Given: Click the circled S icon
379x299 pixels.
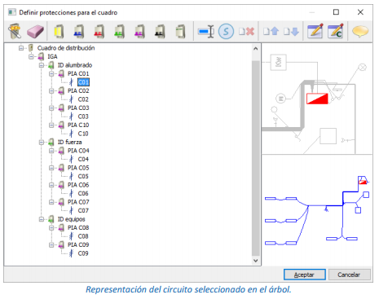Looking at the screenshot, I should pos(226,32).
